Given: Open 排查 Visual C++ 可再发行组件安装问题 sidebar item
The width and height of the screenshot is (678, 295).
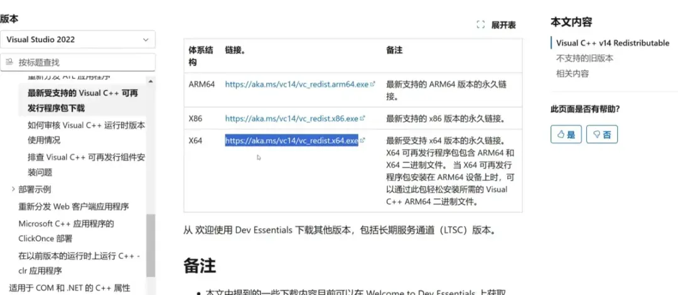Looking at the screenshot, I should tap(87, 164).
